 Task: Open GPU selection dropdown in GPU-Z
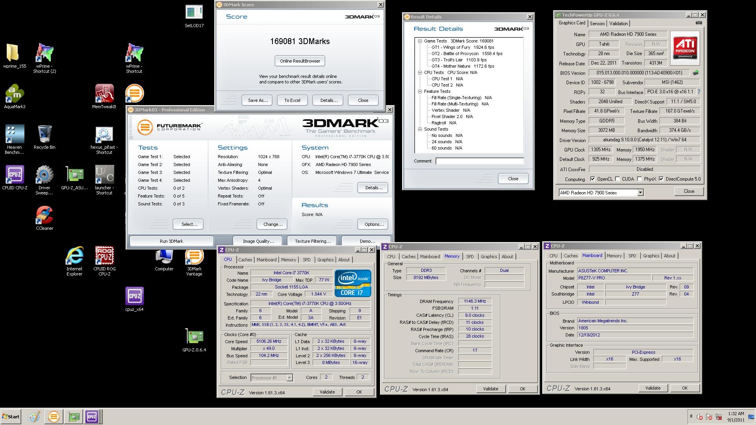[640, 193]
